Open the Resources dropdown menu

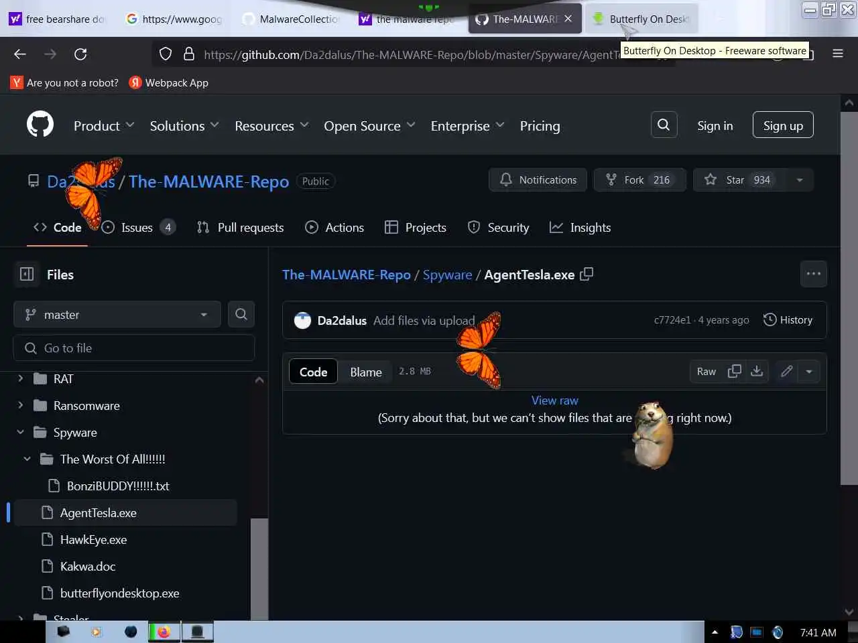point(271,126)
